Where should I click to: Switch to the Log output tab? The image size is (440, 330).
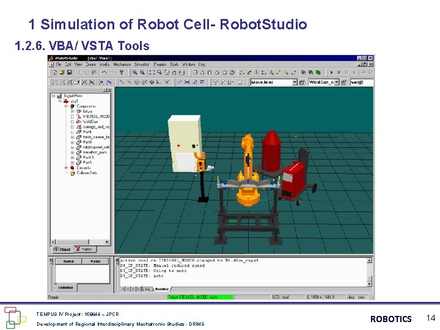146,289
